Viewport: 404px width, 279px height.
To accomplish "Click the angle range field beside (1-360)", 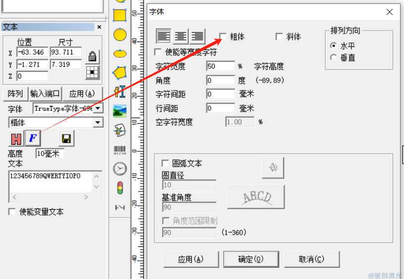I will [189, 232].
